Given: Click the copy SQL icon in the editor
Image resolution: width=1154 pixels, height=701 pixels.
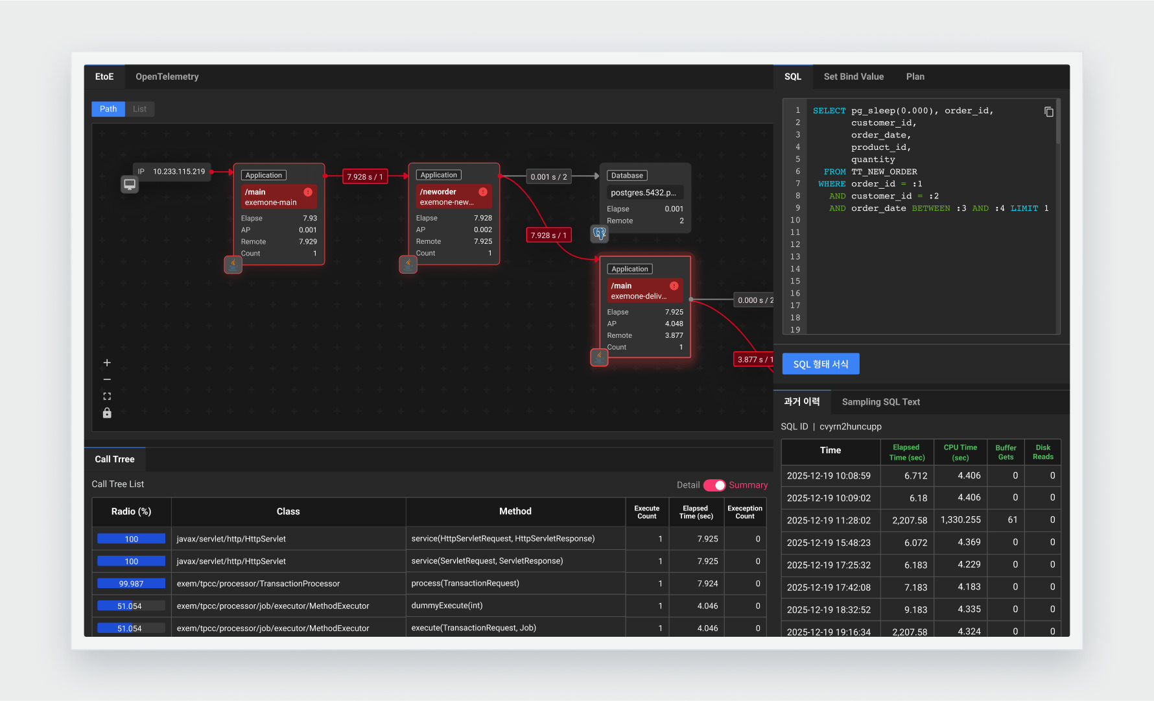Looking at the screenshot, I should pyautogui.click(x=1048, y=112).
